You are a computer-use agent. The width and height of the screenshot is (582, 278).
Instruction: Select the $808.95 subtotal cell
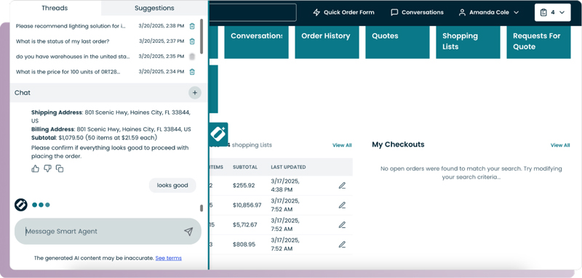tap(244, 245)
